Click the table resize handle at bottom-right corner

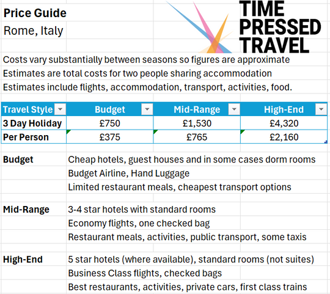coord(326,142)
